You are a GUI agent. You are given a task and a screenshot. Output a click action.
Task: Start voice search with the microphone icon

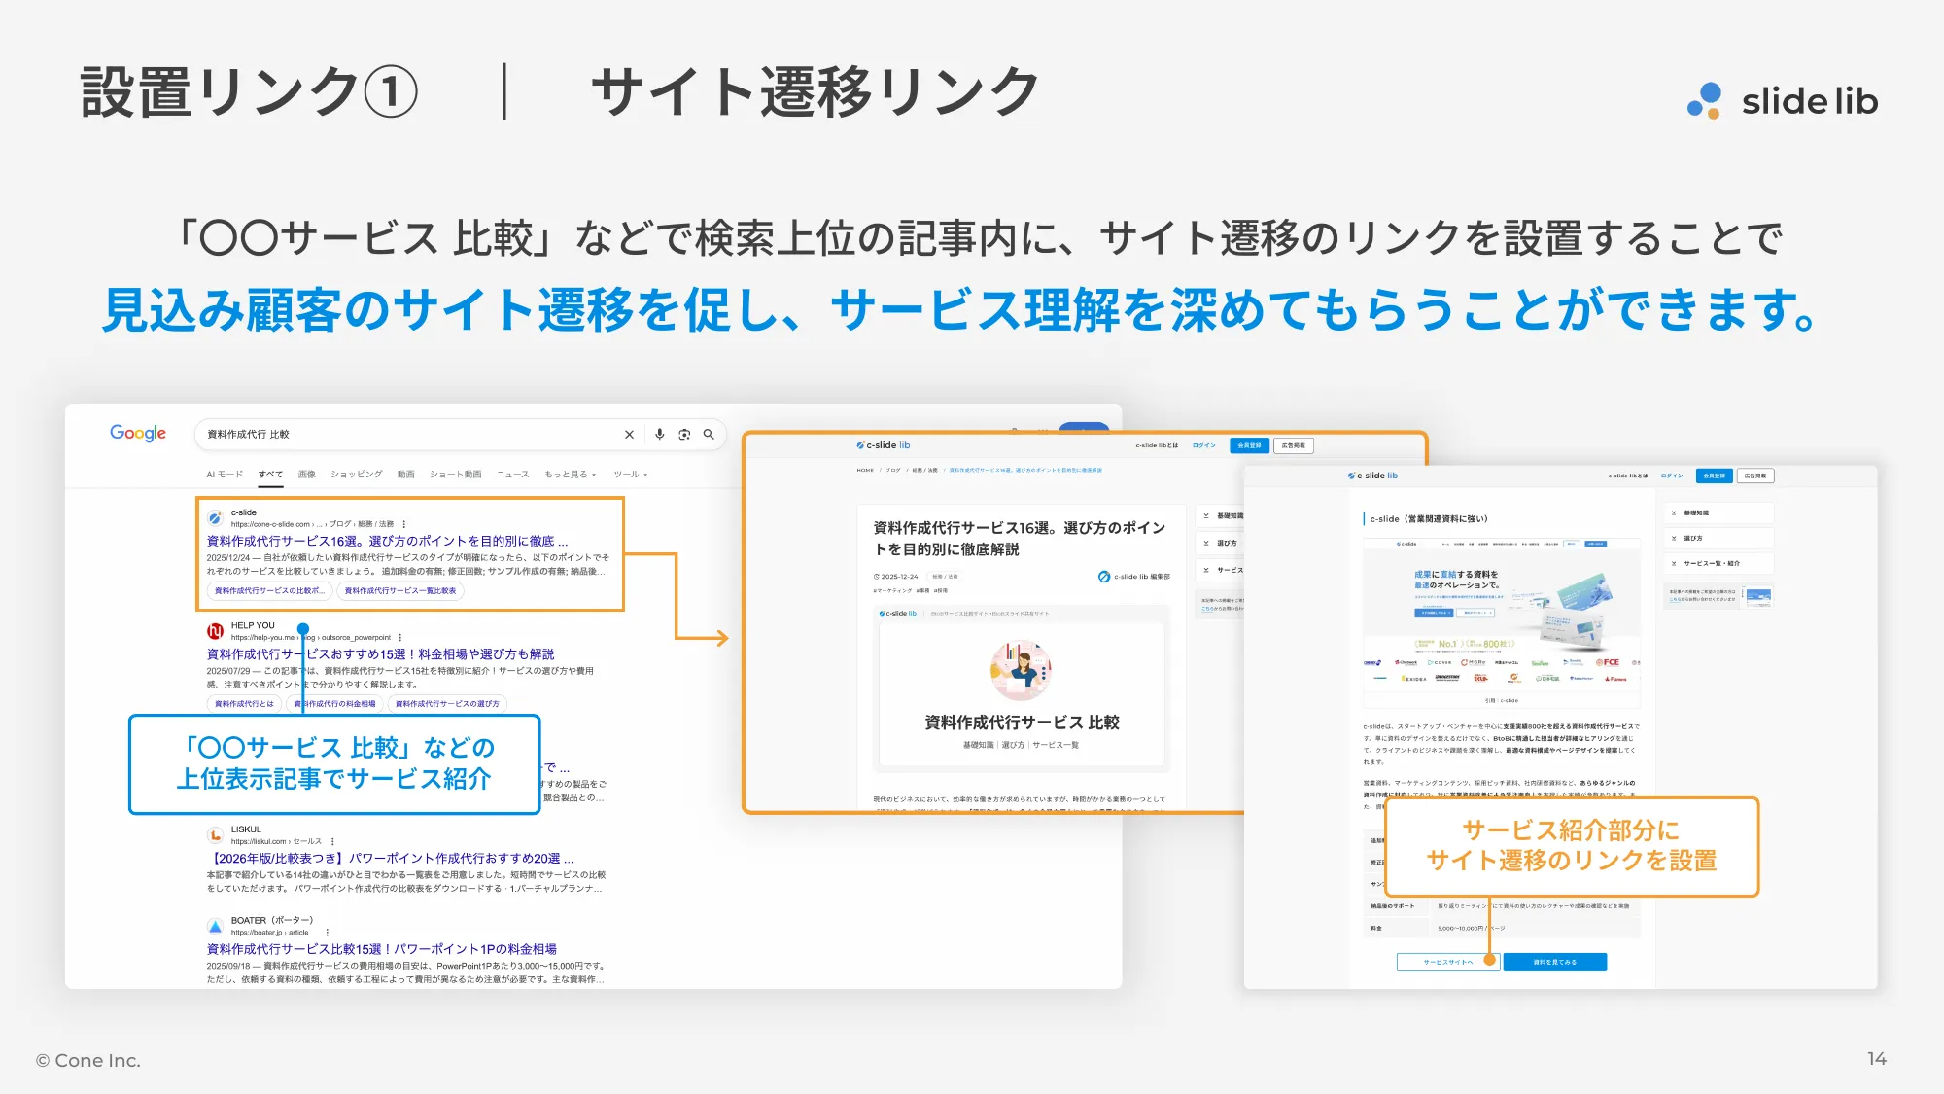pos(659,435)
